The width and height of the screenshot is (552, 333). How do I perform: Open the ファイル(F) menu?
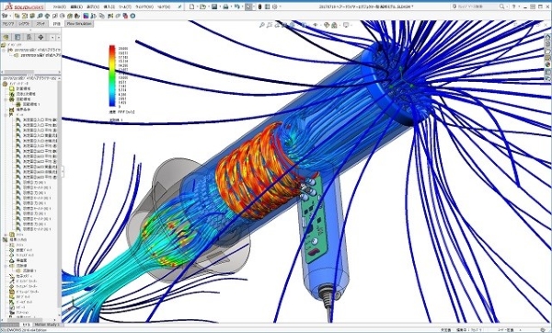point(60,6)
